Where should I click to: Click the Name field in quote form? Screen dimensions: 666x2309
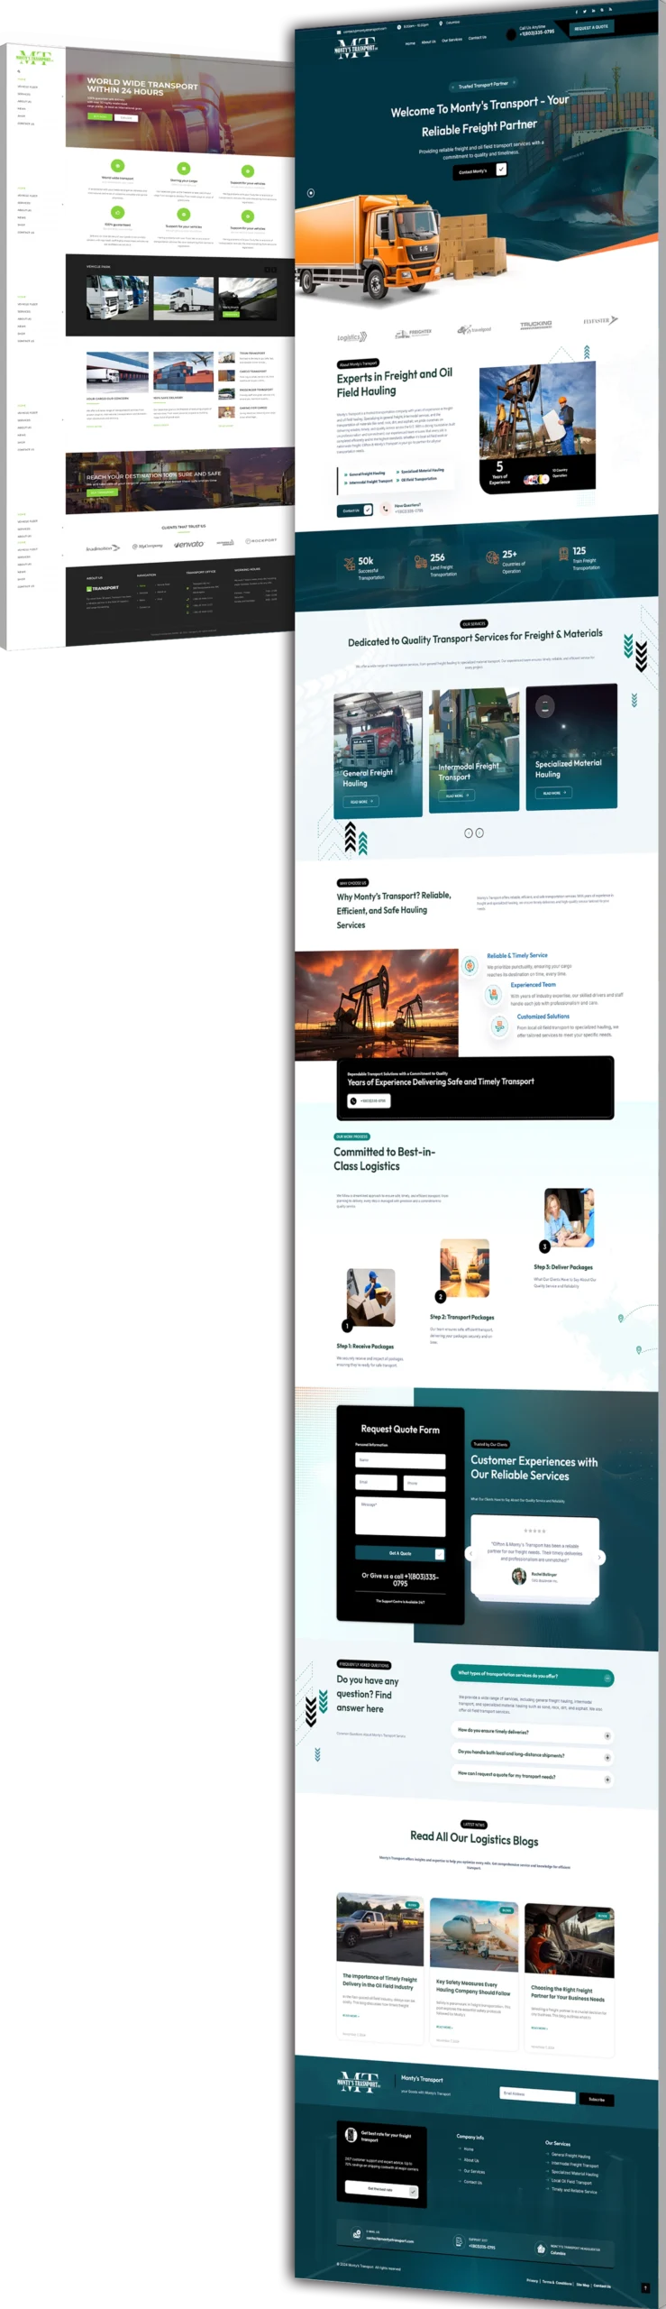click(400, 1460)
